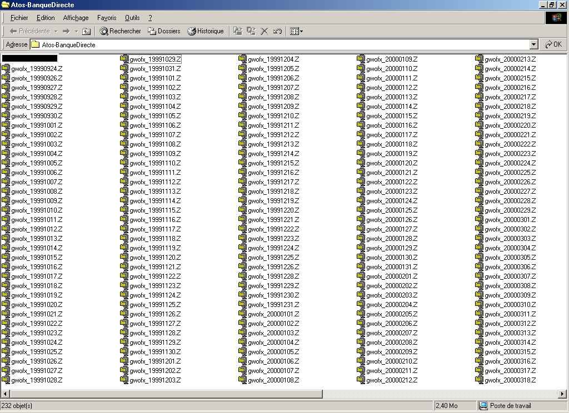Select file icon of gwofx_19991204.Z

[242, 58]
